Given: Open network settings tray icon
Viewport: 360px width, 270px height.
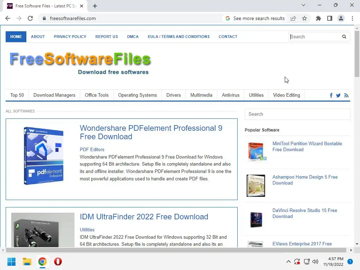Looking at the screenshot, I should click(x=307, y=262).
